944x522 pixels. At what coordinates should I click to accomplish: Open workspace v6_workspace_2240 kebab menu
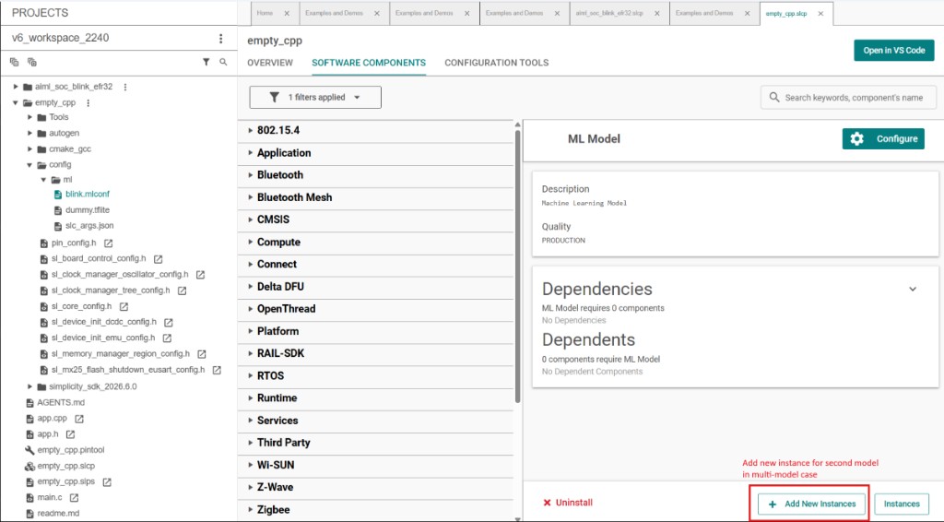pos(221,38)
